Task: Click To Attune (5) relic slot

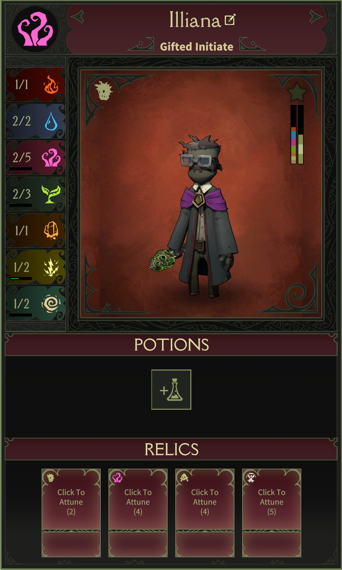Action: coord(272,513)
